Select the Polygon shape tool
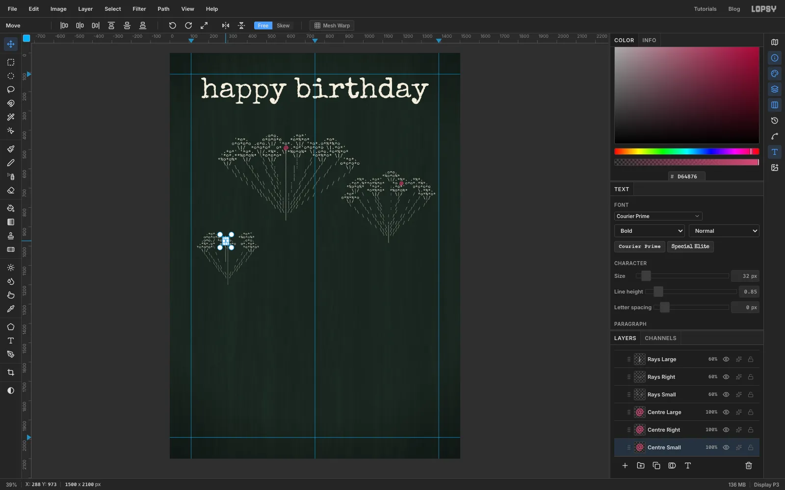This screenshot has height=490, width=785. [11, 327]
